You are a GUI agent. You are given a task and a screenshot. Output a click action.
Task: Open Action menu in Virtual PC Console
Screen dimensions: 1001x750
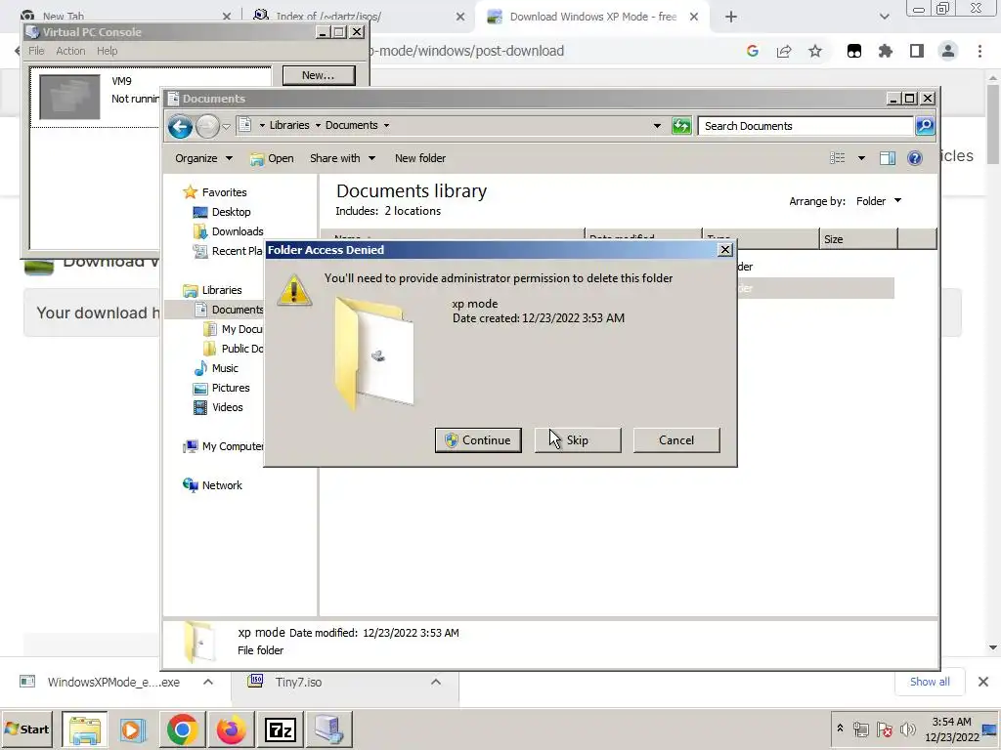[70, 51]
